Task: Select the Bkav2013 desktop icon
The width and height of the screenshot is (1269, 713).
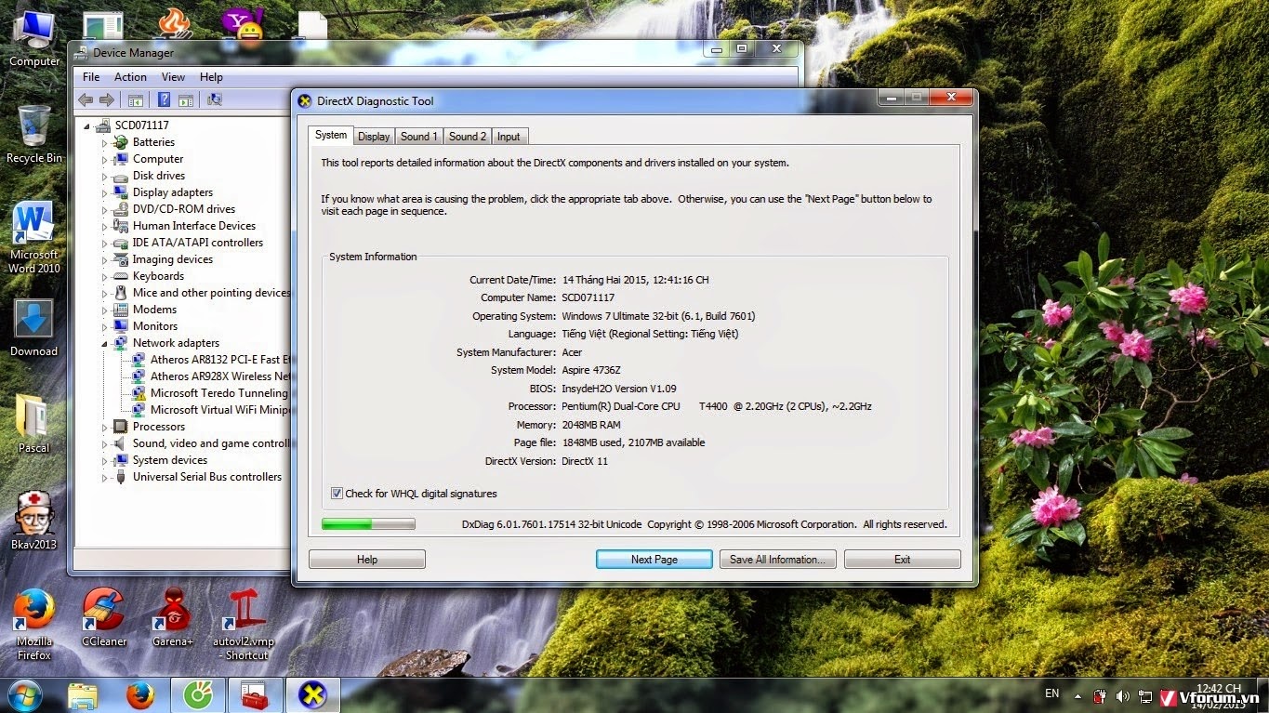Action: coord(34,521)
